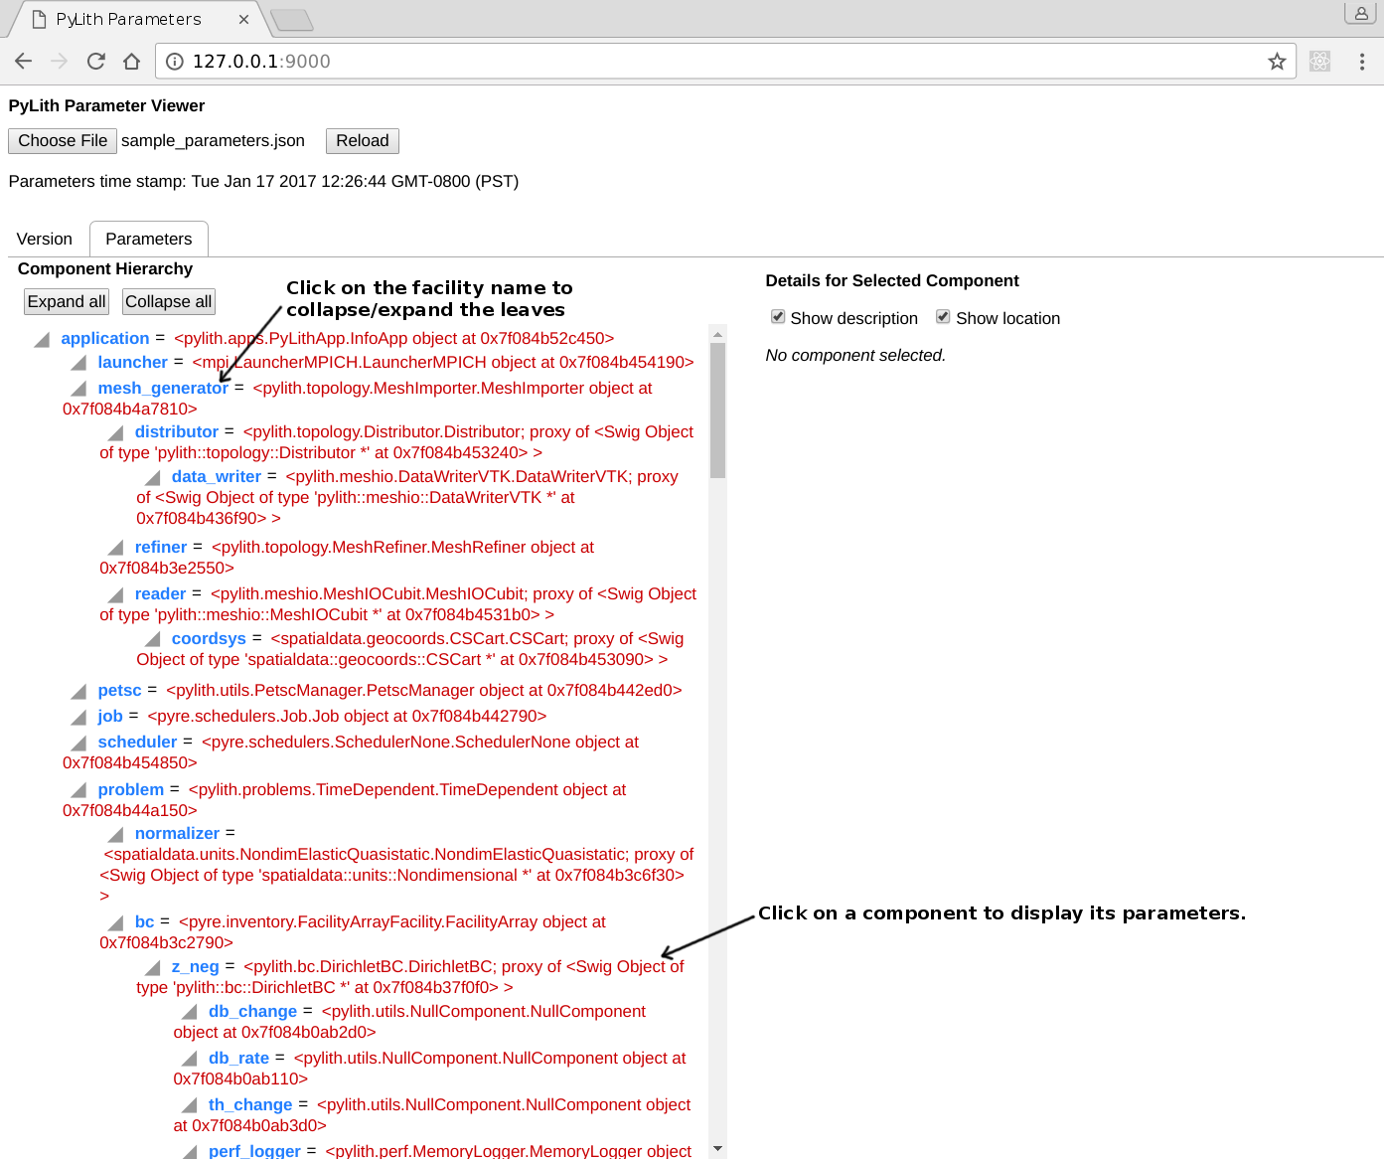This screenshot has width=1384, height=1159.
Task: Reload the page with browser refresh icon
Action: tap(96, 62)
